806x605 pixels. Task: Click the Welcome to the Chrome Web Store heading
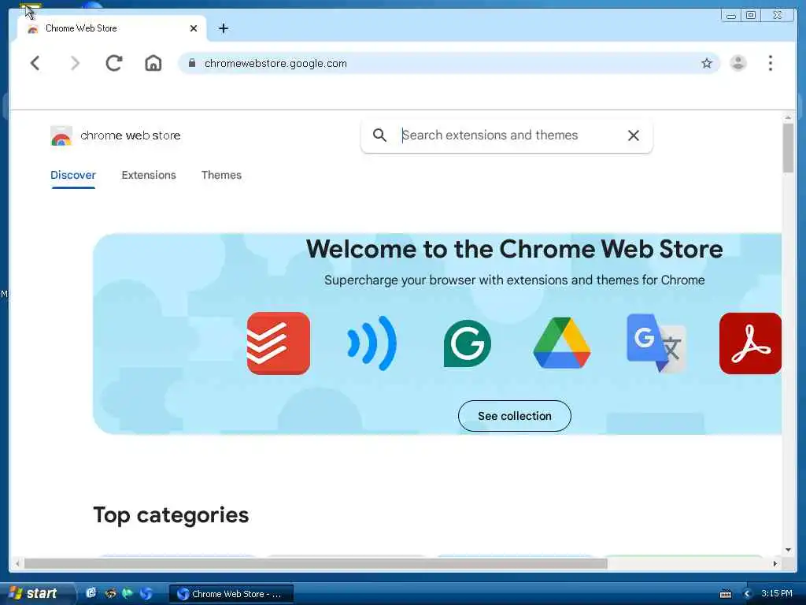[x=515, y=249]
